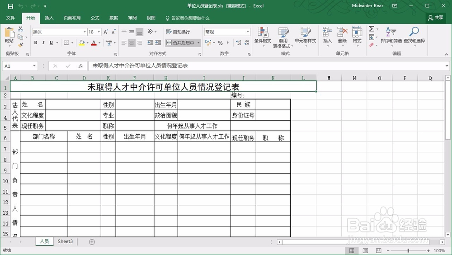Click the Insert cells (插入) icon

click(x=327, y=32)
